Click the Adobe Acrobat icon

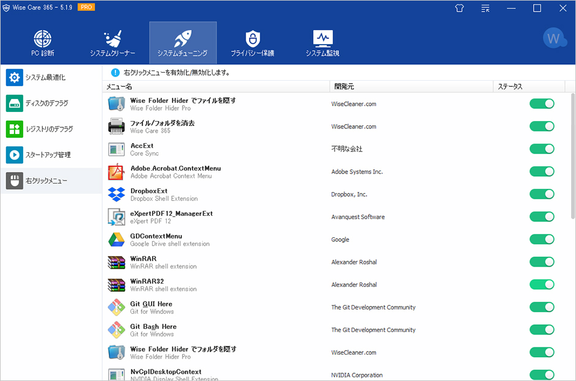click(116, 172)
